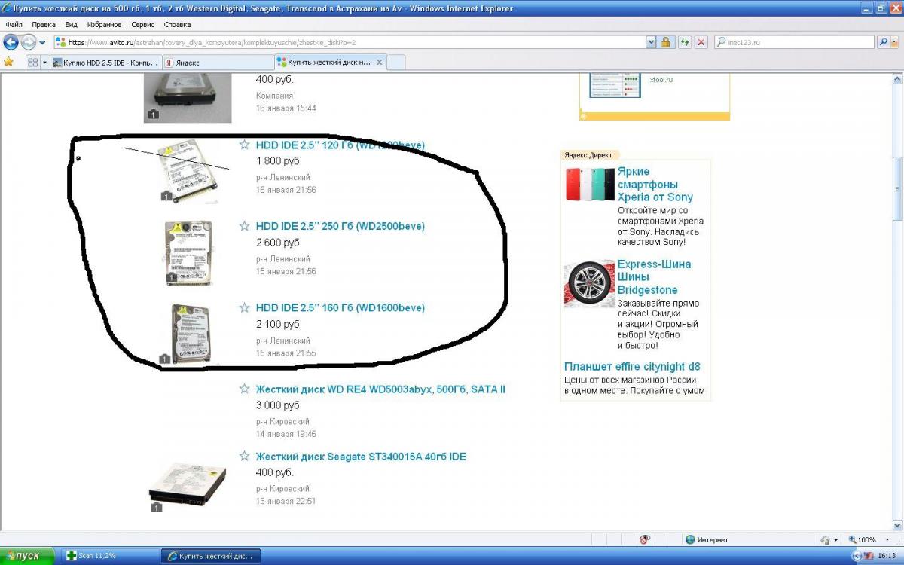Click the security lock icon in address bar
The height and width of the screenshot is (565, 904).
tap(666, 43)
